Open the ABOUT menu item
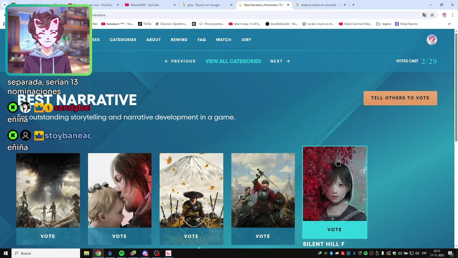This screenshot has height=258, width=458. pos(154,40)
